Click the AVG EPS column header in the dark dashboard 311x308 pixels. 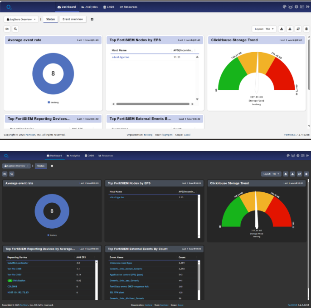point(81,257)
